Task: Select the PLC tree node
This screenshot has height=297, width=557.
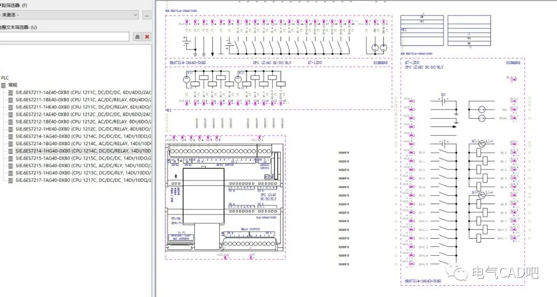Action: click(x=5, y=77)
